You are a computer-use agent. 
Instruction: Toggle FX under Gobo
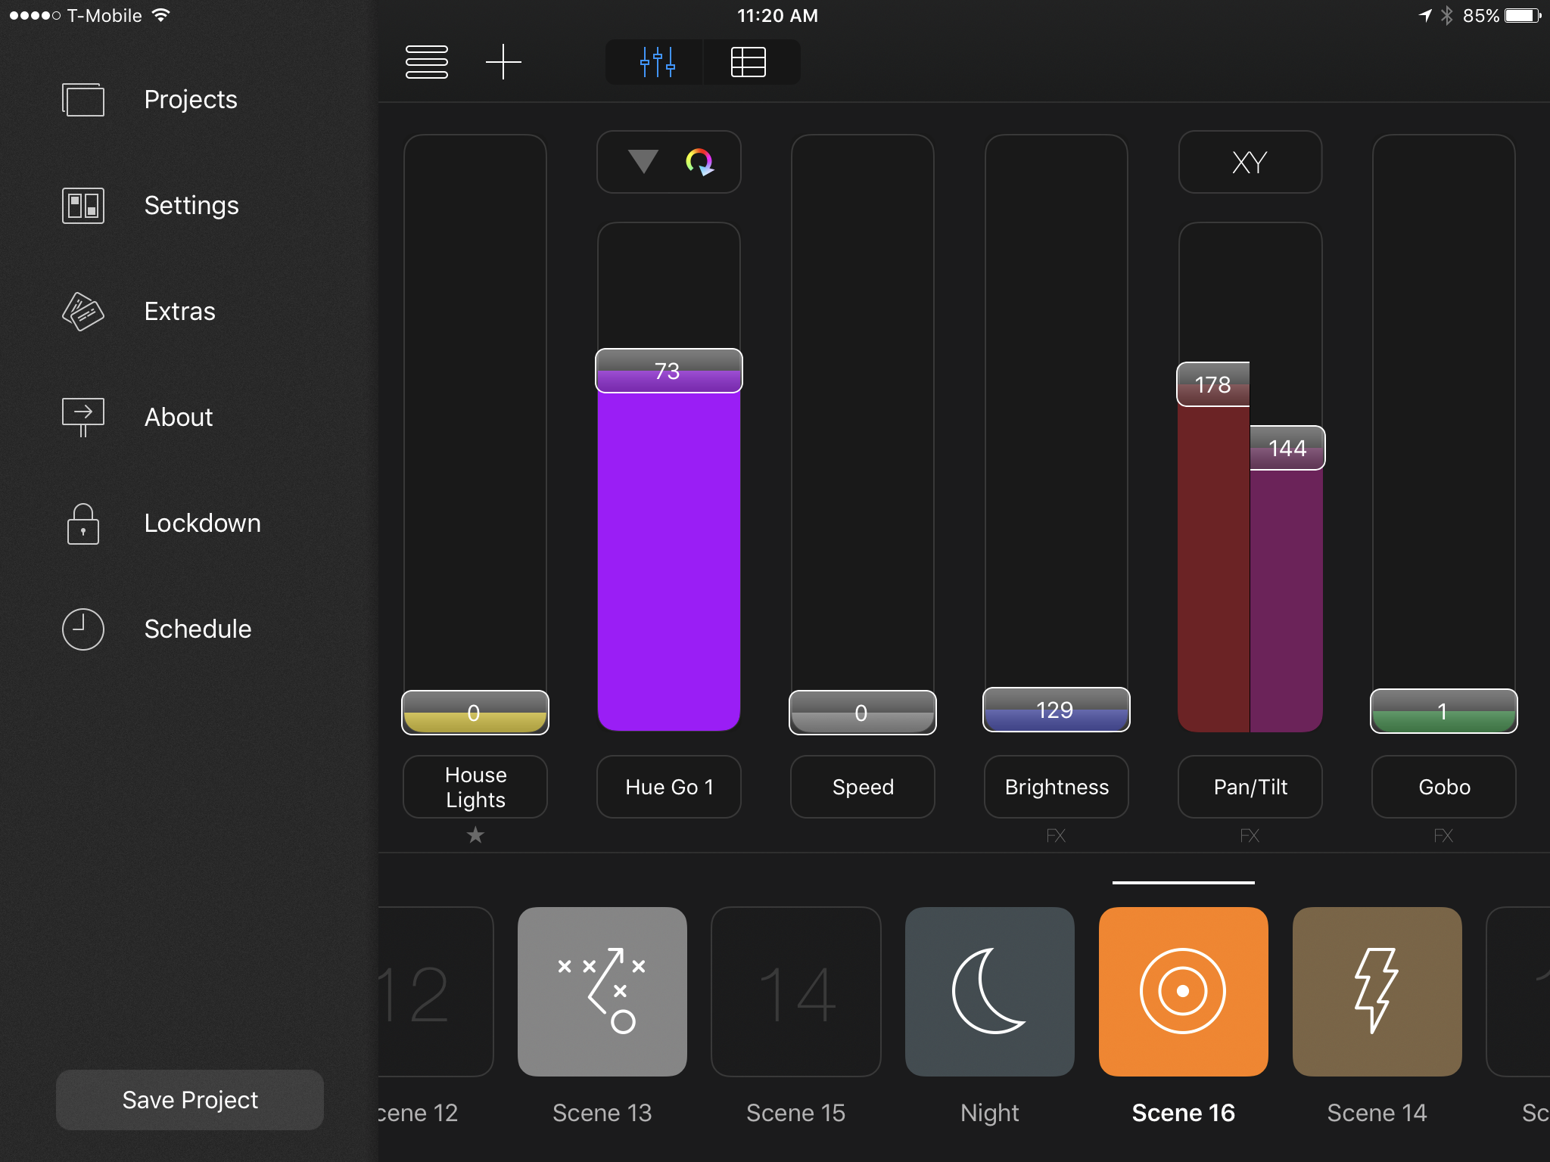1443,836
